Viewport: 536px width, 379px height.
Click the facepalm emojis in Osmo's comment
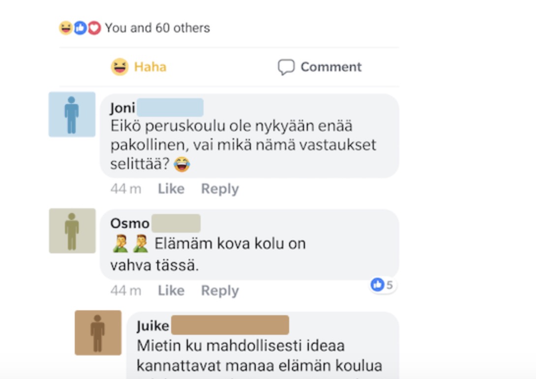tap(130, 244)
